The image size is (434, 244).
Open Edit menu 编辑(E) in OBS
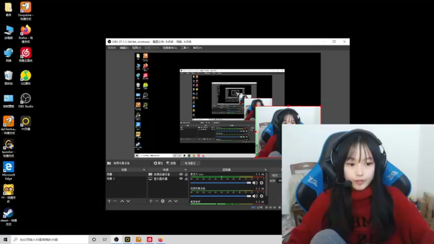click(124, 48)
